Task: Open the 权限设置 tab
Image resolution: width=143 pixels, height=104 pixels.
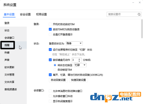Action: point(41,14)
